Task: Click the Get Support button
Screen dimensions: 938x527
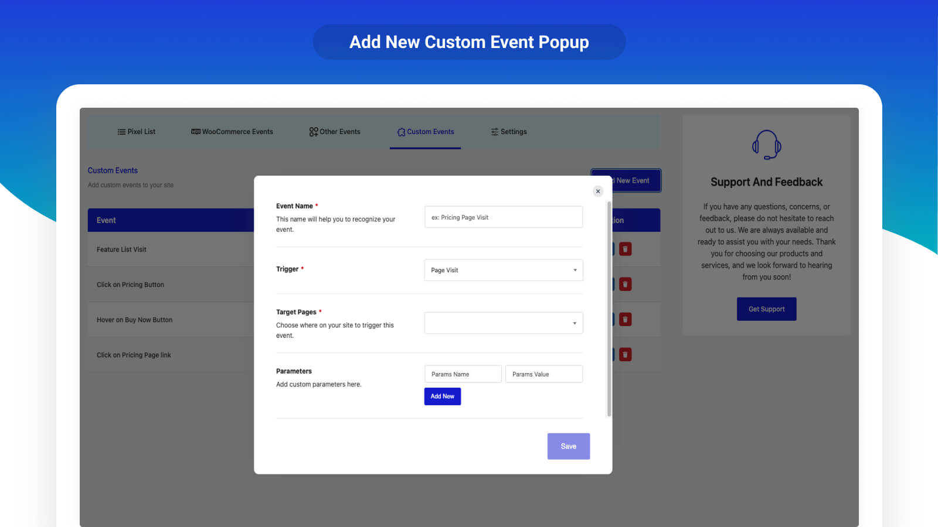Action: (x=766, y=309)
